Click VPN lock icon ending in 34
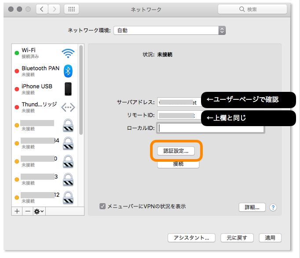300x258 pixels. click(x=68, y=143)
